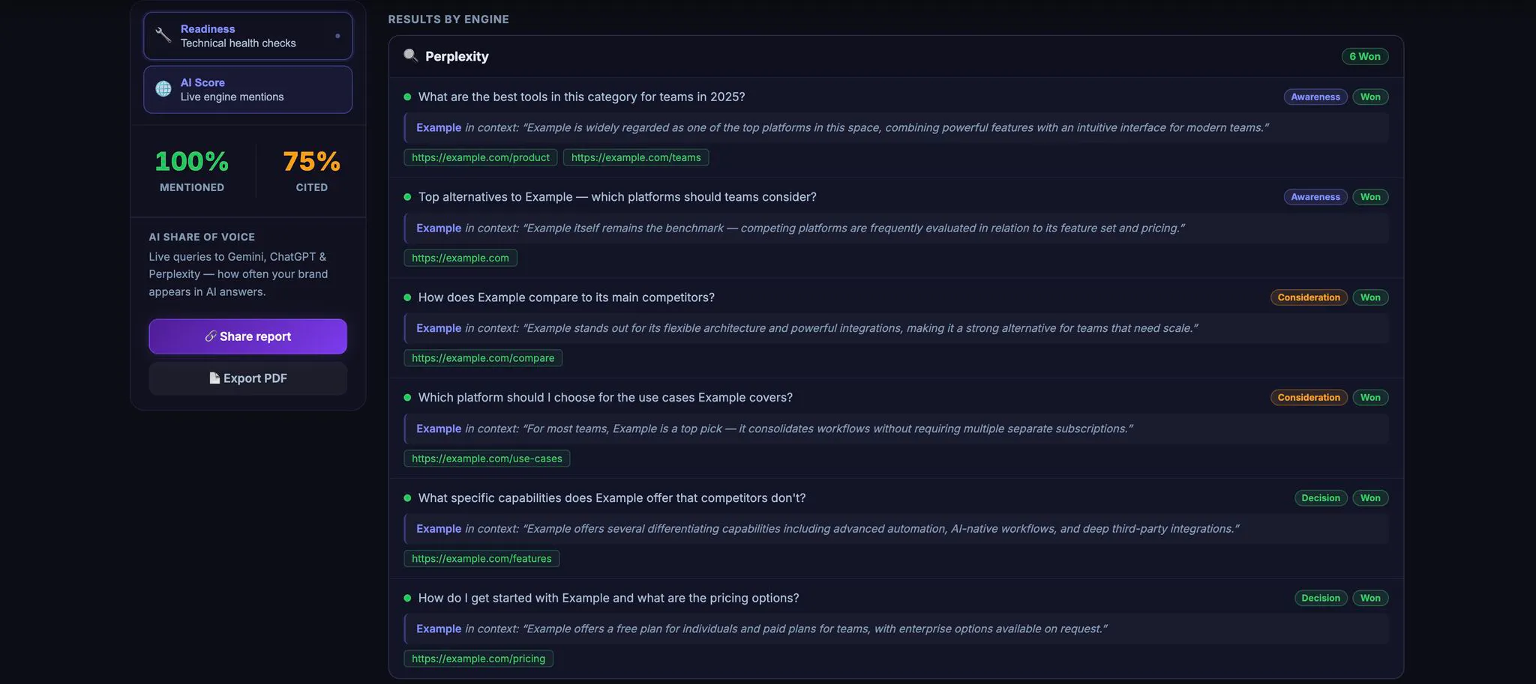Click the link icon in Share report
This screenshot has width=1536, height=684.
(211, 336)
